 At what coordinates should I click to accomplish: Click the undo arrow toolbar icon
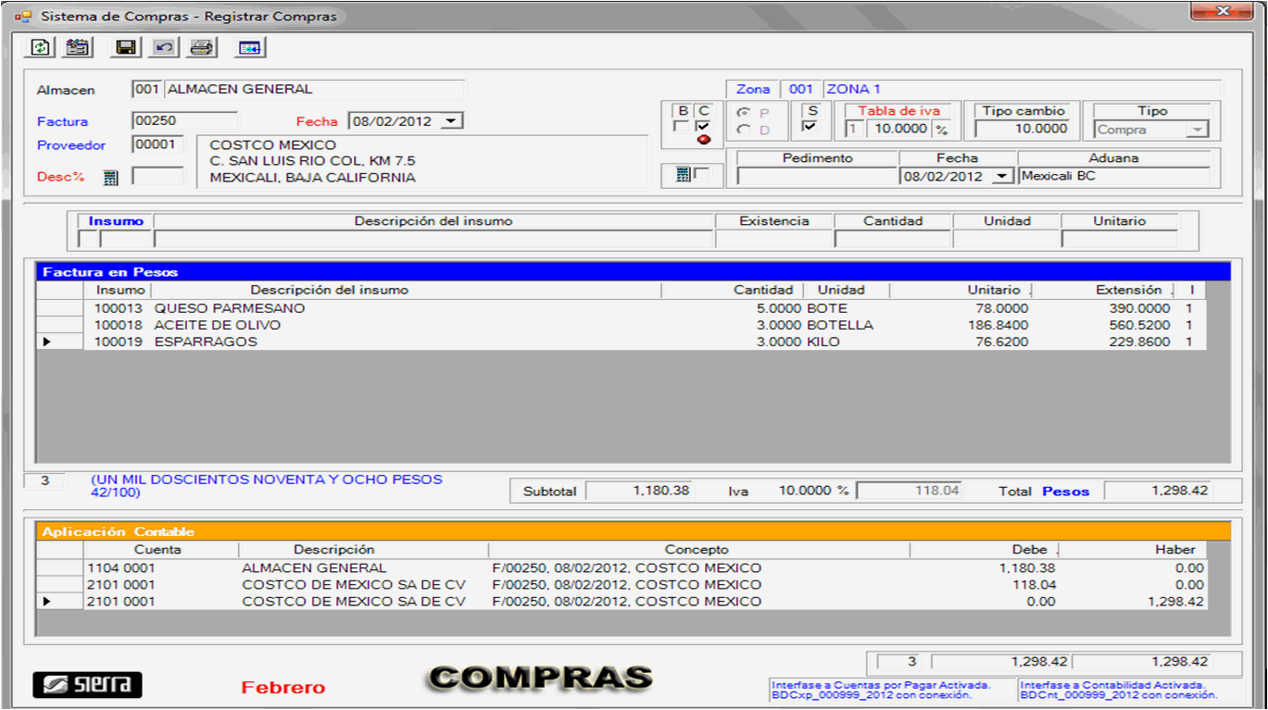(163, 47)
